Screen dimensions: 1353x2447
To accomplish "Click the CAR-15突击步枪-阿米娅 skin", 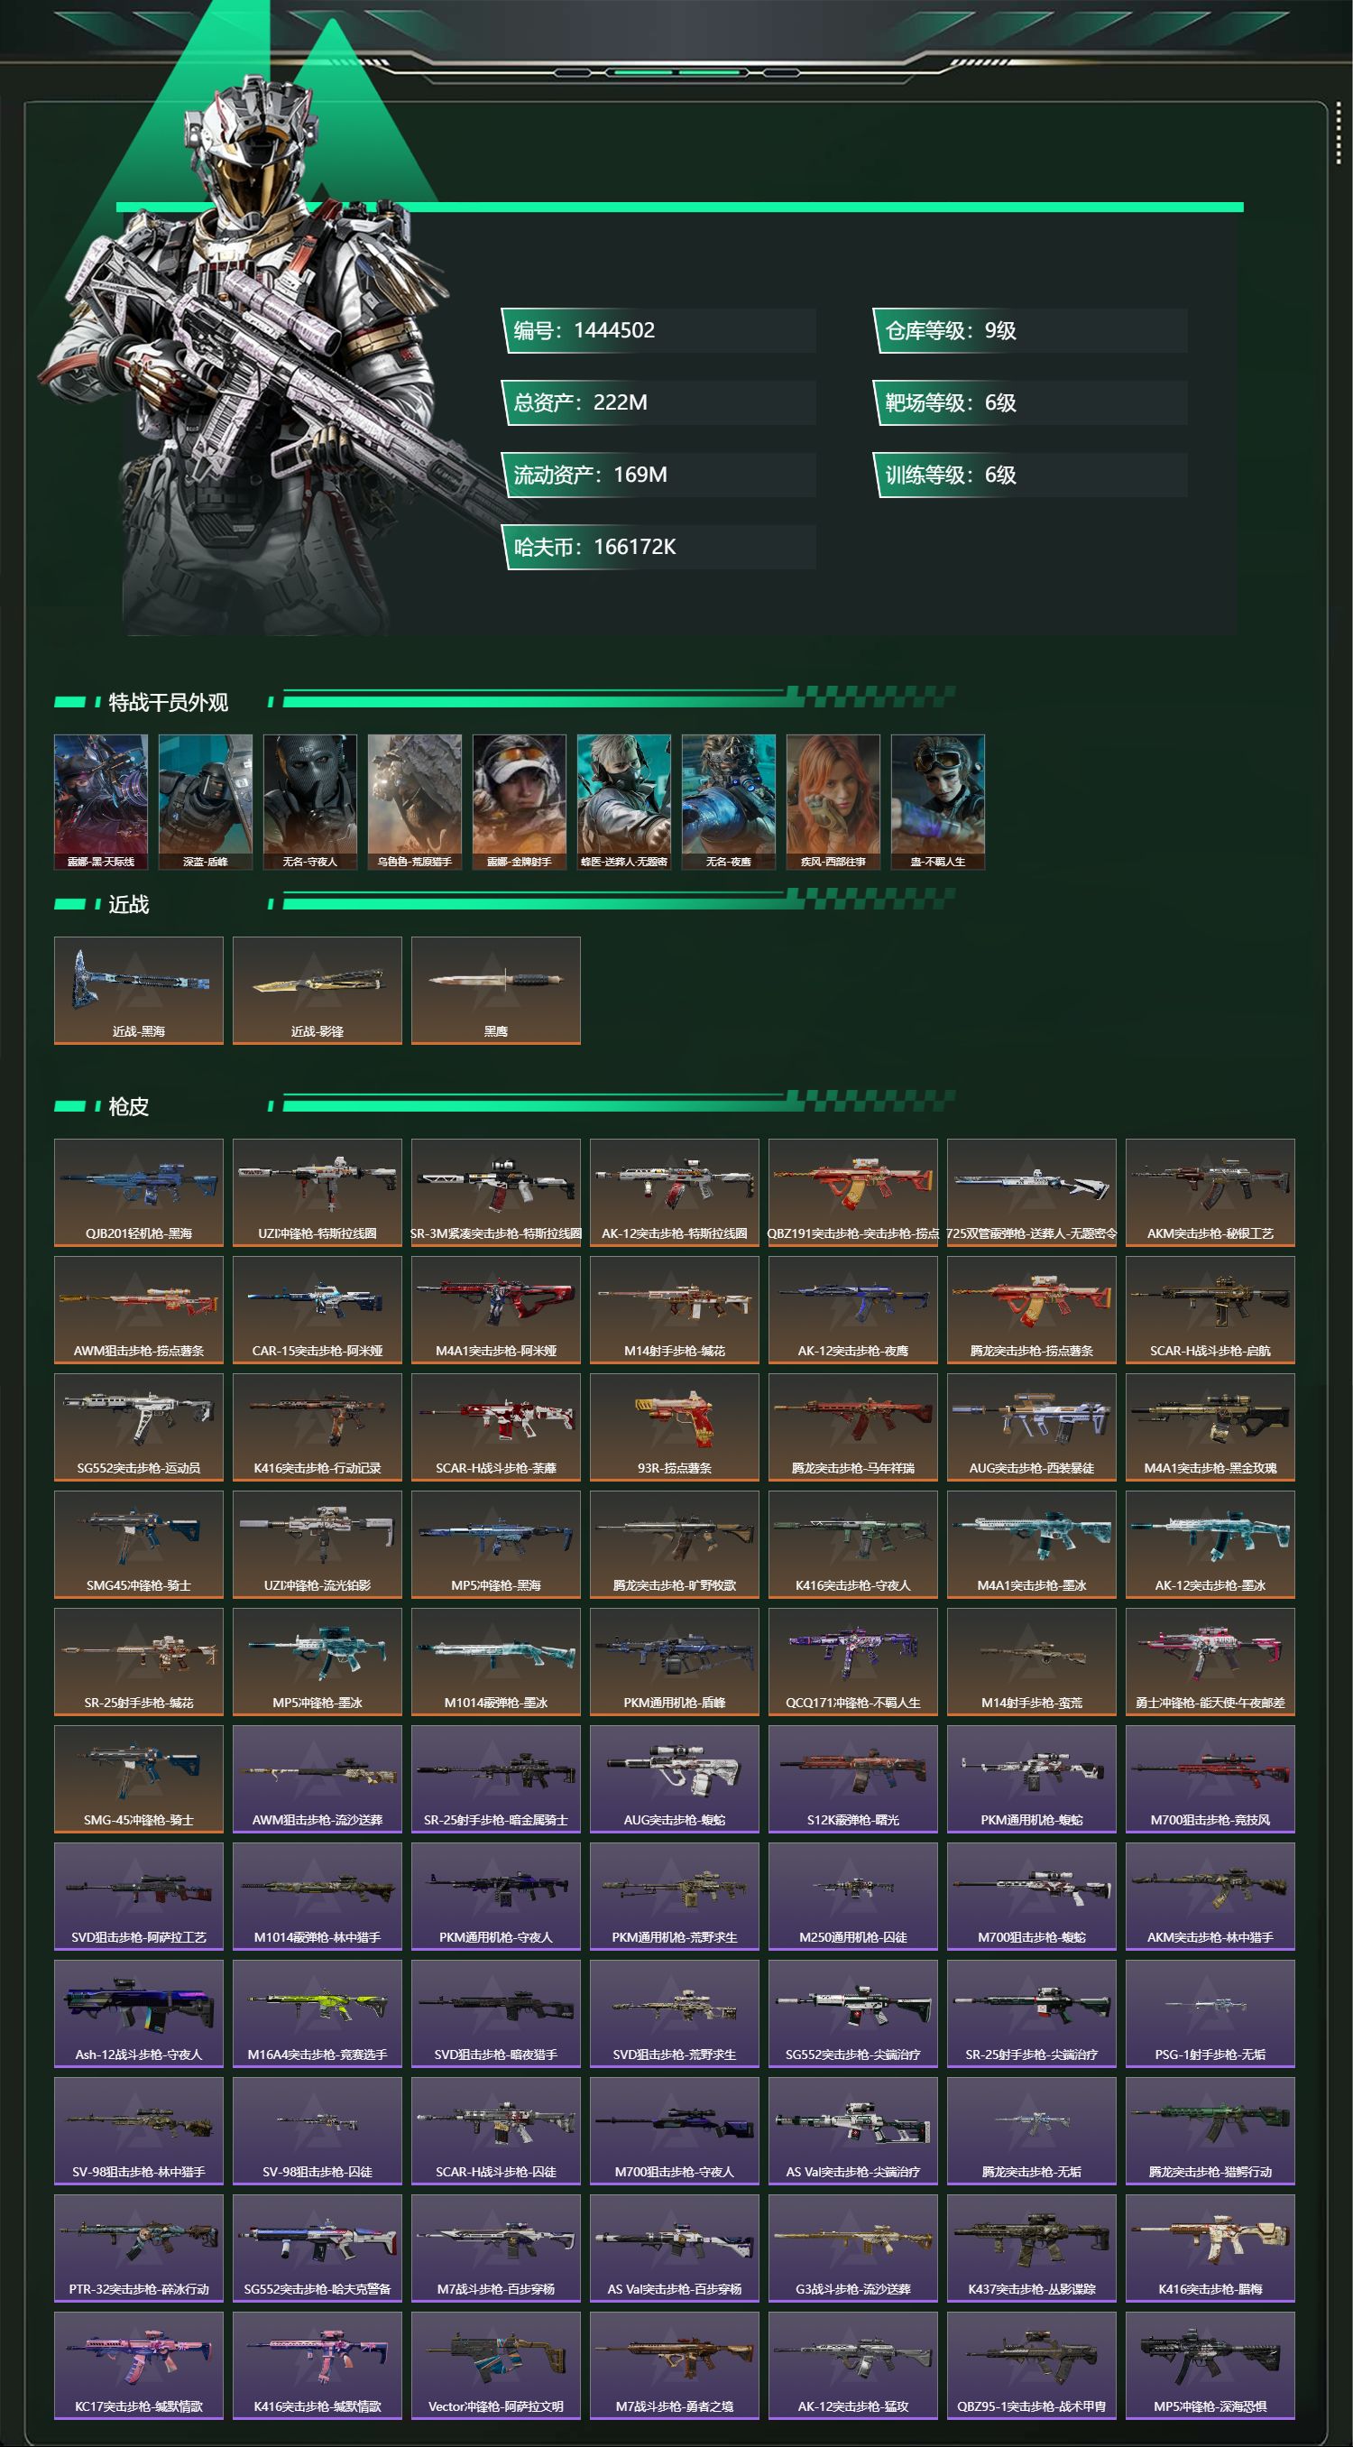I will 318,1310.
